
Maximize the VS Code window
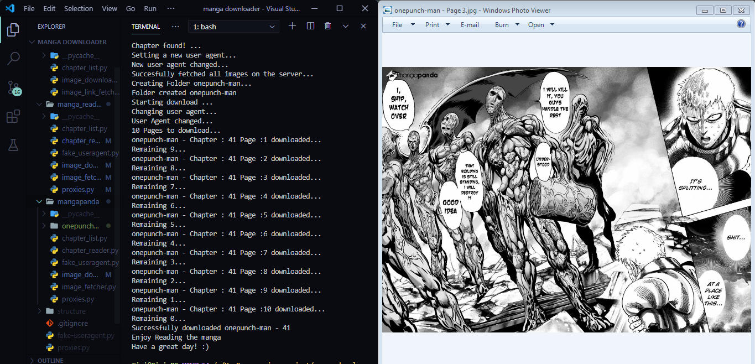340,9
